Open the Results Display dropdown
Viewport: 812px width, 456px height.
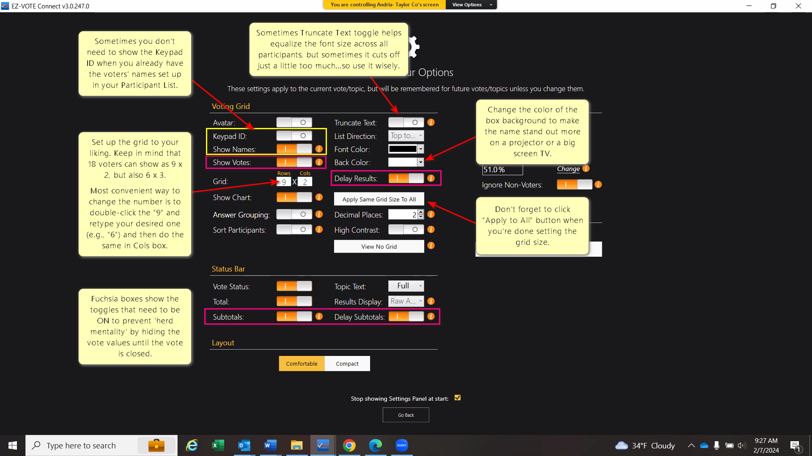click(x=406, y=301)
